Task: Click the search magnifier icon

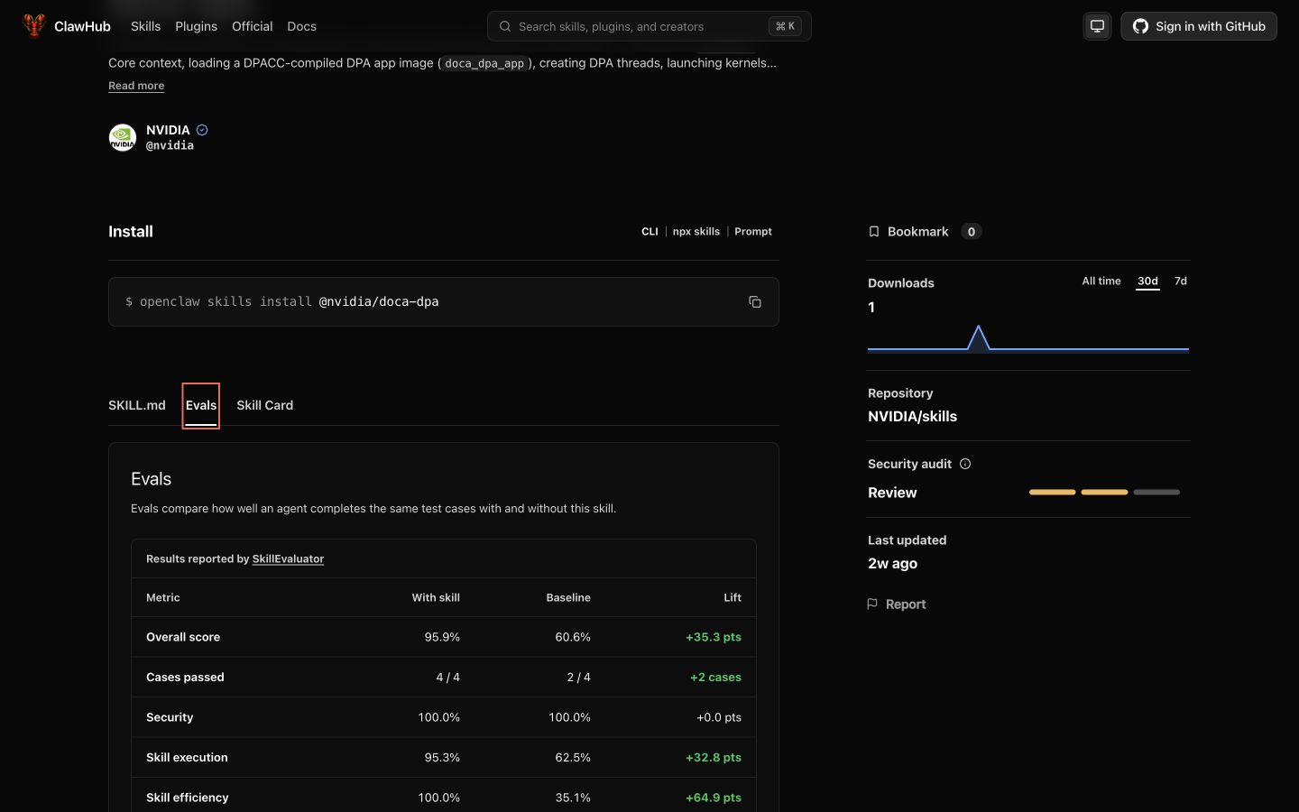Action: [505, 26]
